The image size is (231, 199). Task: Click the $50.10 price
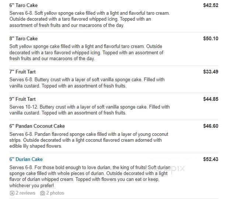coord(211,39)
